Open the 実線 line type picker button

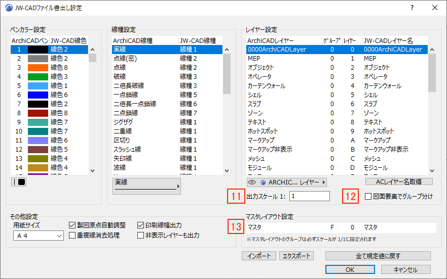(146, 186)
